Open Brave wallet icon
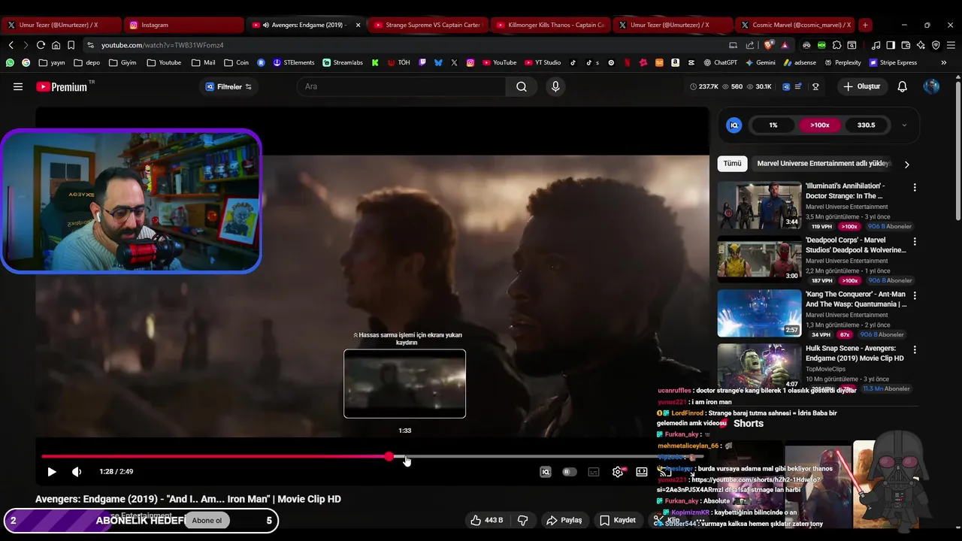 point(906,45)
